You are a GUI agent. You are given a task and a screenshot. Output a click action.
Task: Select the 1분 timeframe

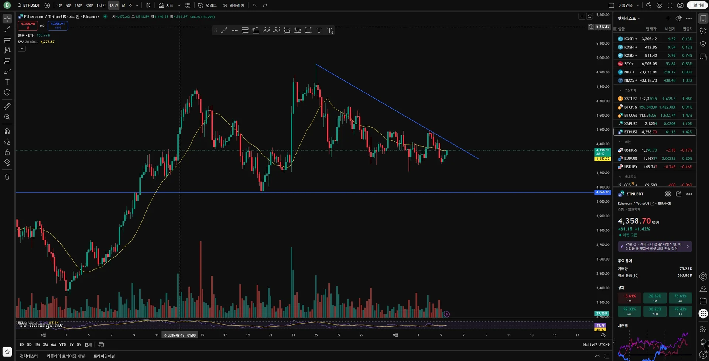[x=59, y=6]
